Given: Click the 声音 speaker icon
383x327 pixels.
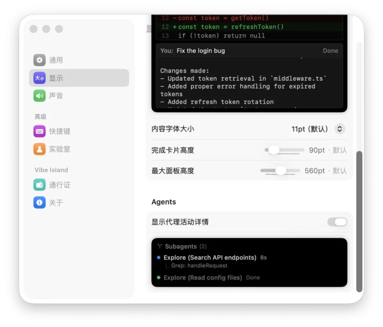Looking at the screenshot, I should pos(39,96).
